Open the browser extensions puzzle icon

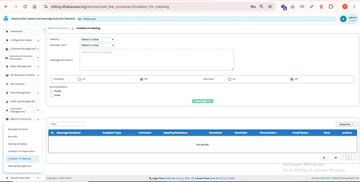coord(331,6)
